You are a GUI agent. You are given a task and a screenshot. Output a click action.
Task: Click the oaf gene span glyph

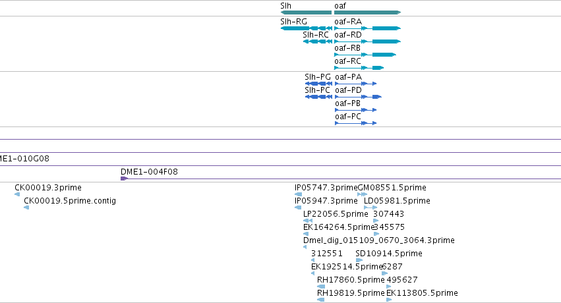tap(367, 13)
